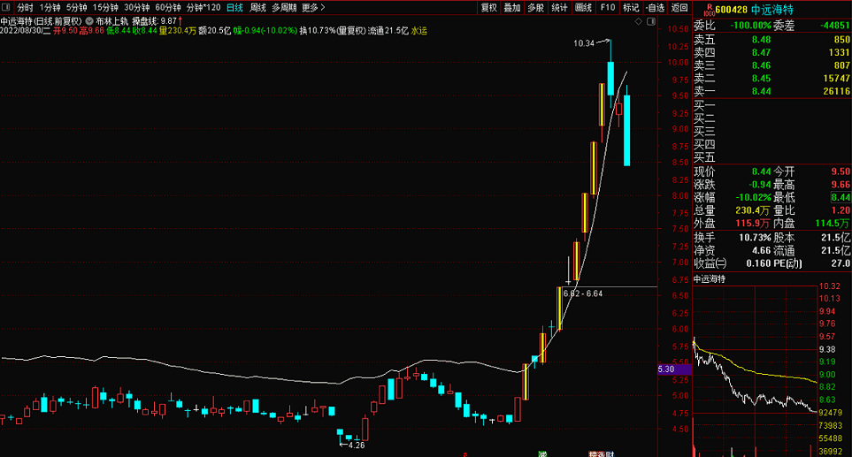Screen dimensions: 852x457
Task: Click -自选 to remove from watchlist
Action: click(x=656, y=8)
